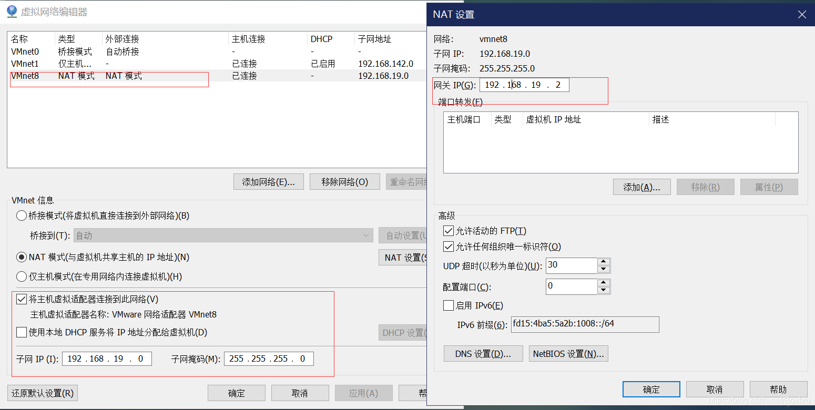Close the NAT 设置 dialog
The image size is (815, 410).
802,15
